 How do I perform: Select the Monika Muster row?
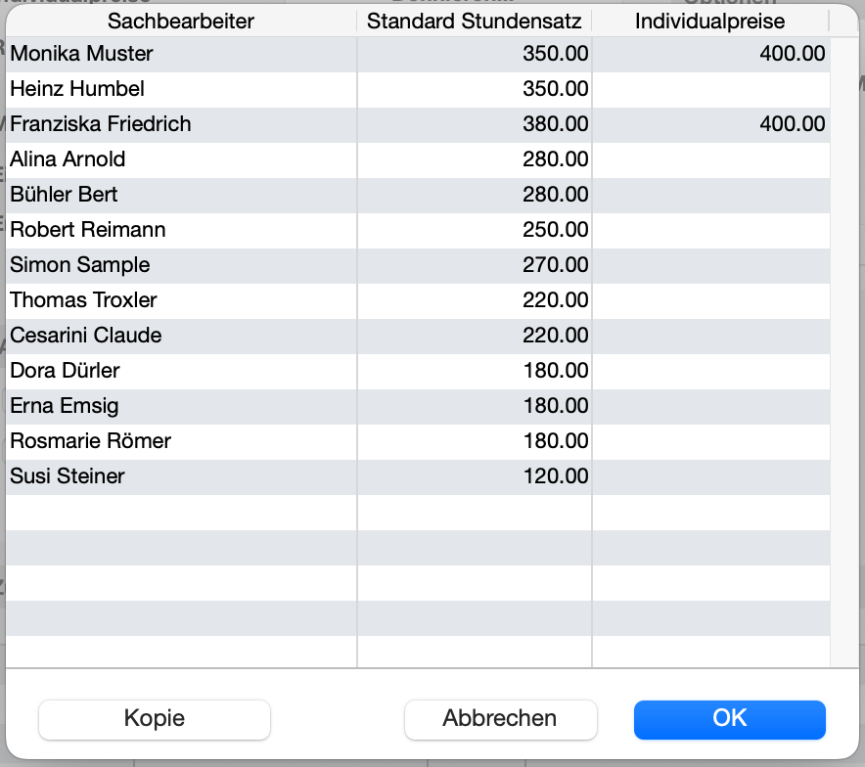pyautogui.click(x=81, y=54)
